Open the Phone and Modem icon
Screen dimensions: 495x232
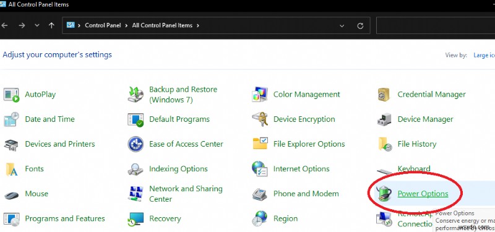tap(260, 194)
